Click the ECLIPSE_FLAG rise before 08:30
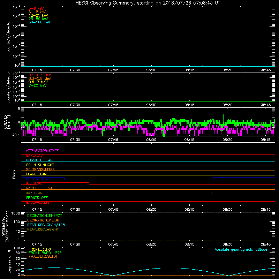The width and height of the screenshot is (279, 279). (x=212, y=179)
